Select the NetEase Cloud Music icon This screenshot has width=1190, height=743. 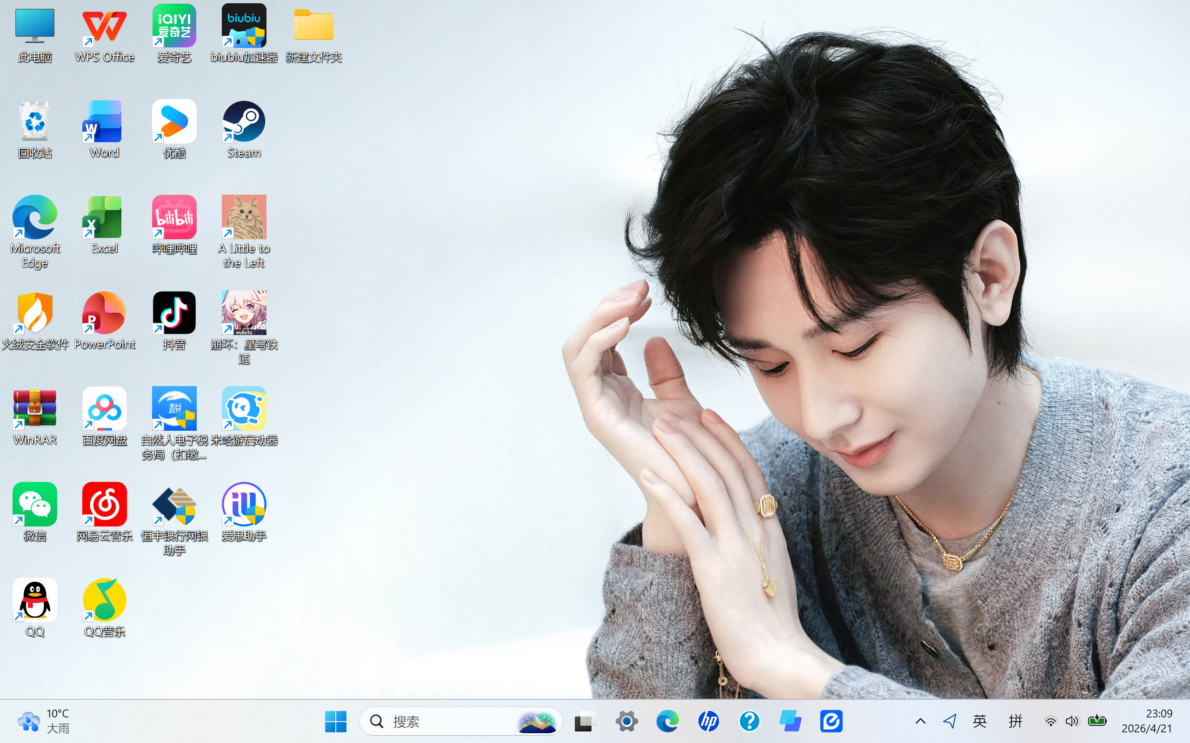(104, 505)
